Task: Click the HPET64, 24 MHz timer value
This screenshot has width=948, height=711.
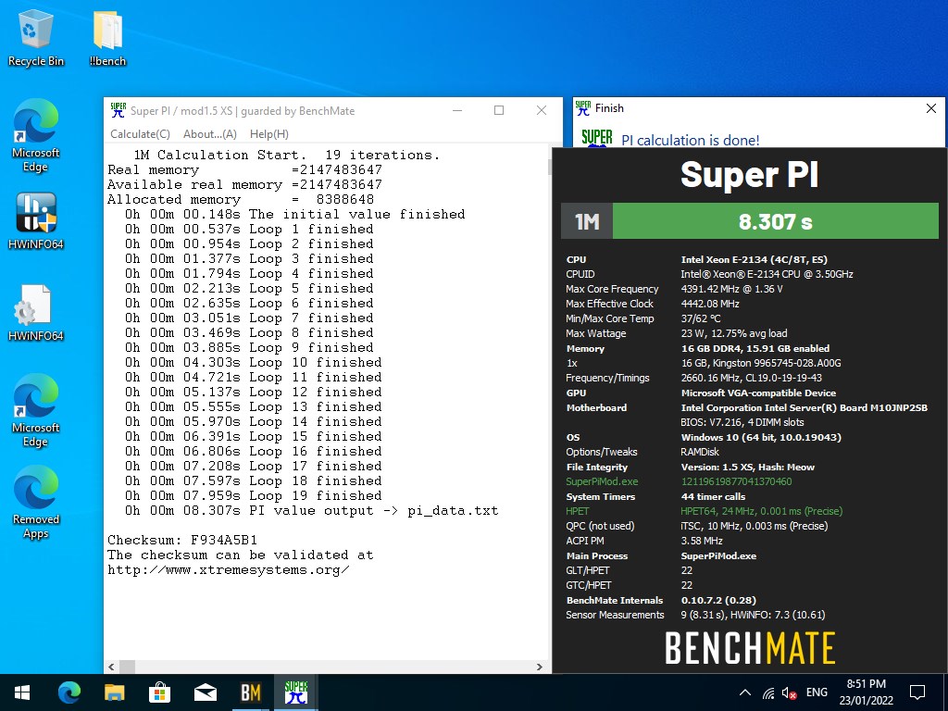Action: (x=762, y=511)
